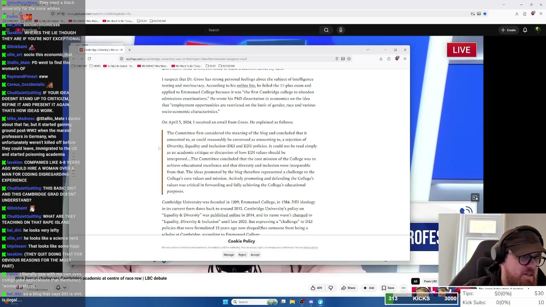Open the tab list dropdown in front browser
Image resolution: width=546 pixels, height=307 pixels.
click(368, 50)
